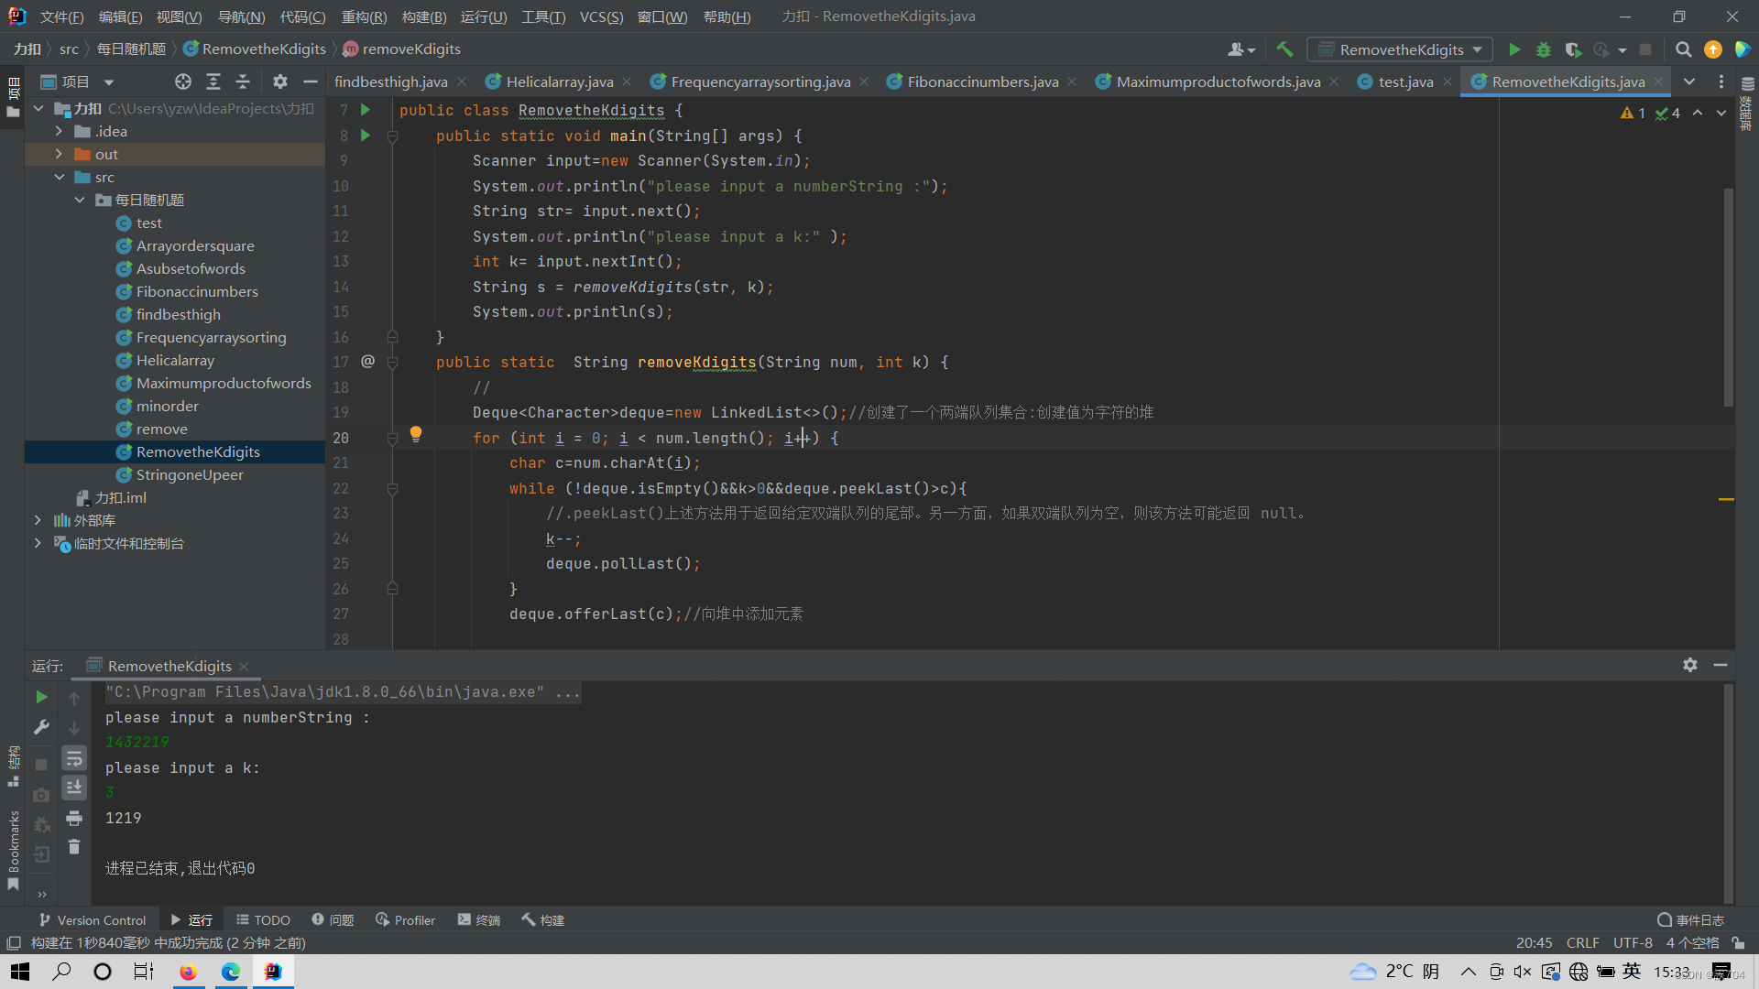Click the Debug bug icon

[x=1544, y=49]
